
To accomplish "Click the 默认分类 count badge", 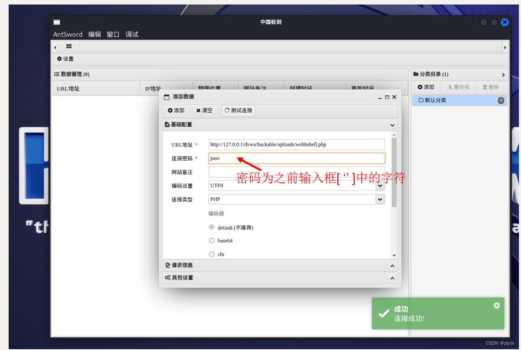I will pos(501,100).
